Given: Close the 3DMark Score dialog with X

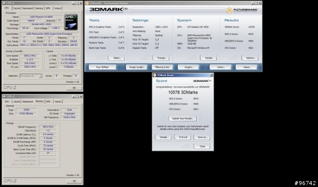Looking at the screenshot, I should [211, 75].
